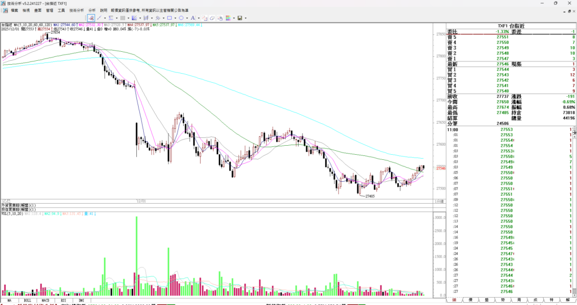Select the ellipse drawing tool
Image resolution: width=577 pixels, height=305 pixels.
pos(181,18)
